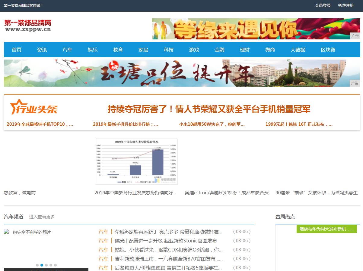Open headline 持续夺冠厉害了 honor phone sales
This screenshot has height=271, width=363.
(x=209, y=109)
